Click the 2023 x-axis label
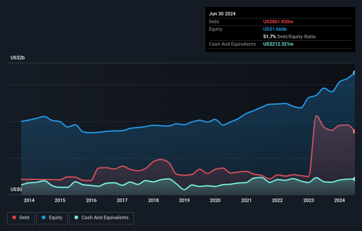The height and width of the screenshot is (231, 362). [x=309, y=200]
